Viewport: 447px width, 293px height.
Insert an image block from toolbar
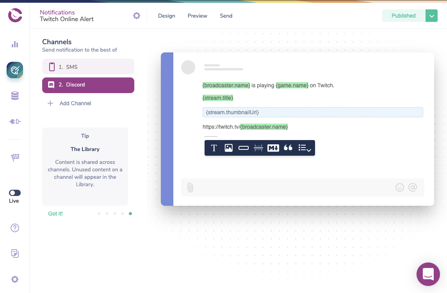point(229,148)
